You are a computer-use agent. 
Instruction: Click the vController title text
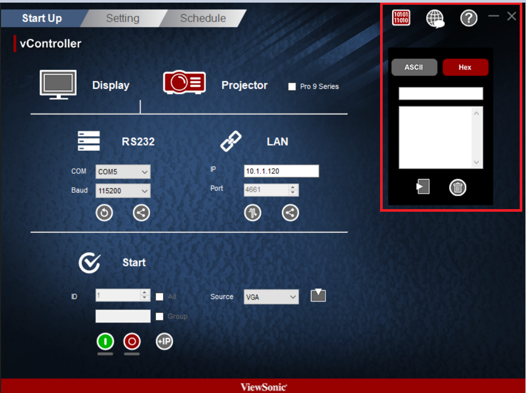pyautogui.click(x=50, y=44)
